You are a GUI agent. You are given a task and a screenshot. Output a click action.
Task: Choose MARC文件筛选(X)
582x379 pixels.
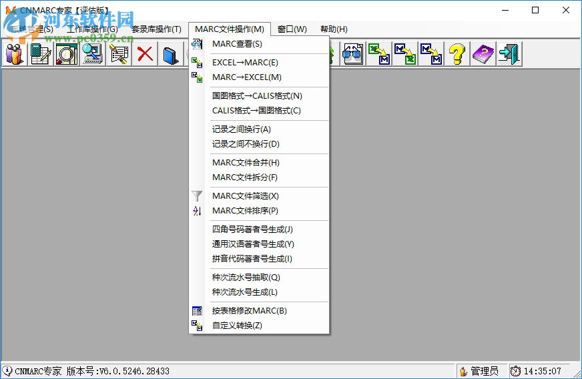259,196
